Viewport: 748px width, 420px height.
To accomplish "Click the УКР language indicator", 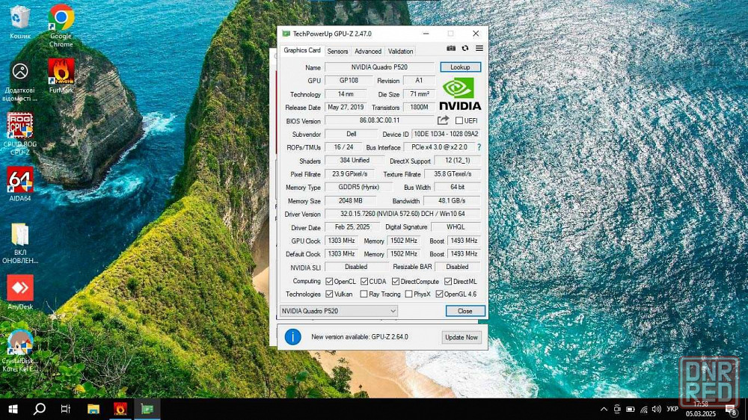I will coord(672,409).
